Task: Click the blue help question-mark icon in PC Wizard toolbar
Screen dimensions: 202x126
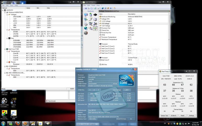Action: coord(111,8)
